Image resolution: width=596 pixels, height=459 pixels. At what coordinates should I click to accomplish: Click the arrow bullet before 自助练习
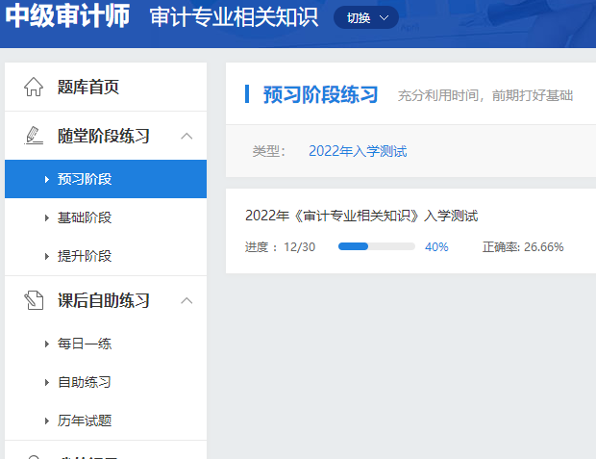tap(47, 383)
